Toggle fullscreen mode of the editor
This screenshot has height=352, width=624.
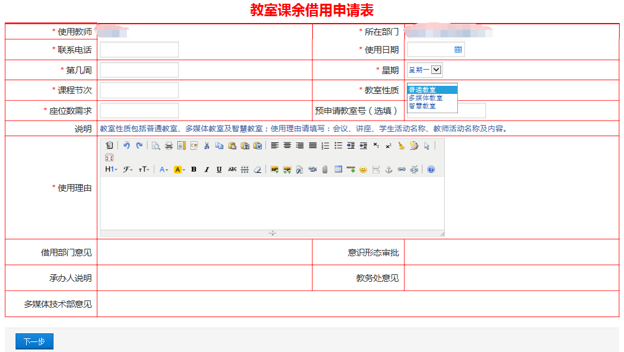[109, 157]
